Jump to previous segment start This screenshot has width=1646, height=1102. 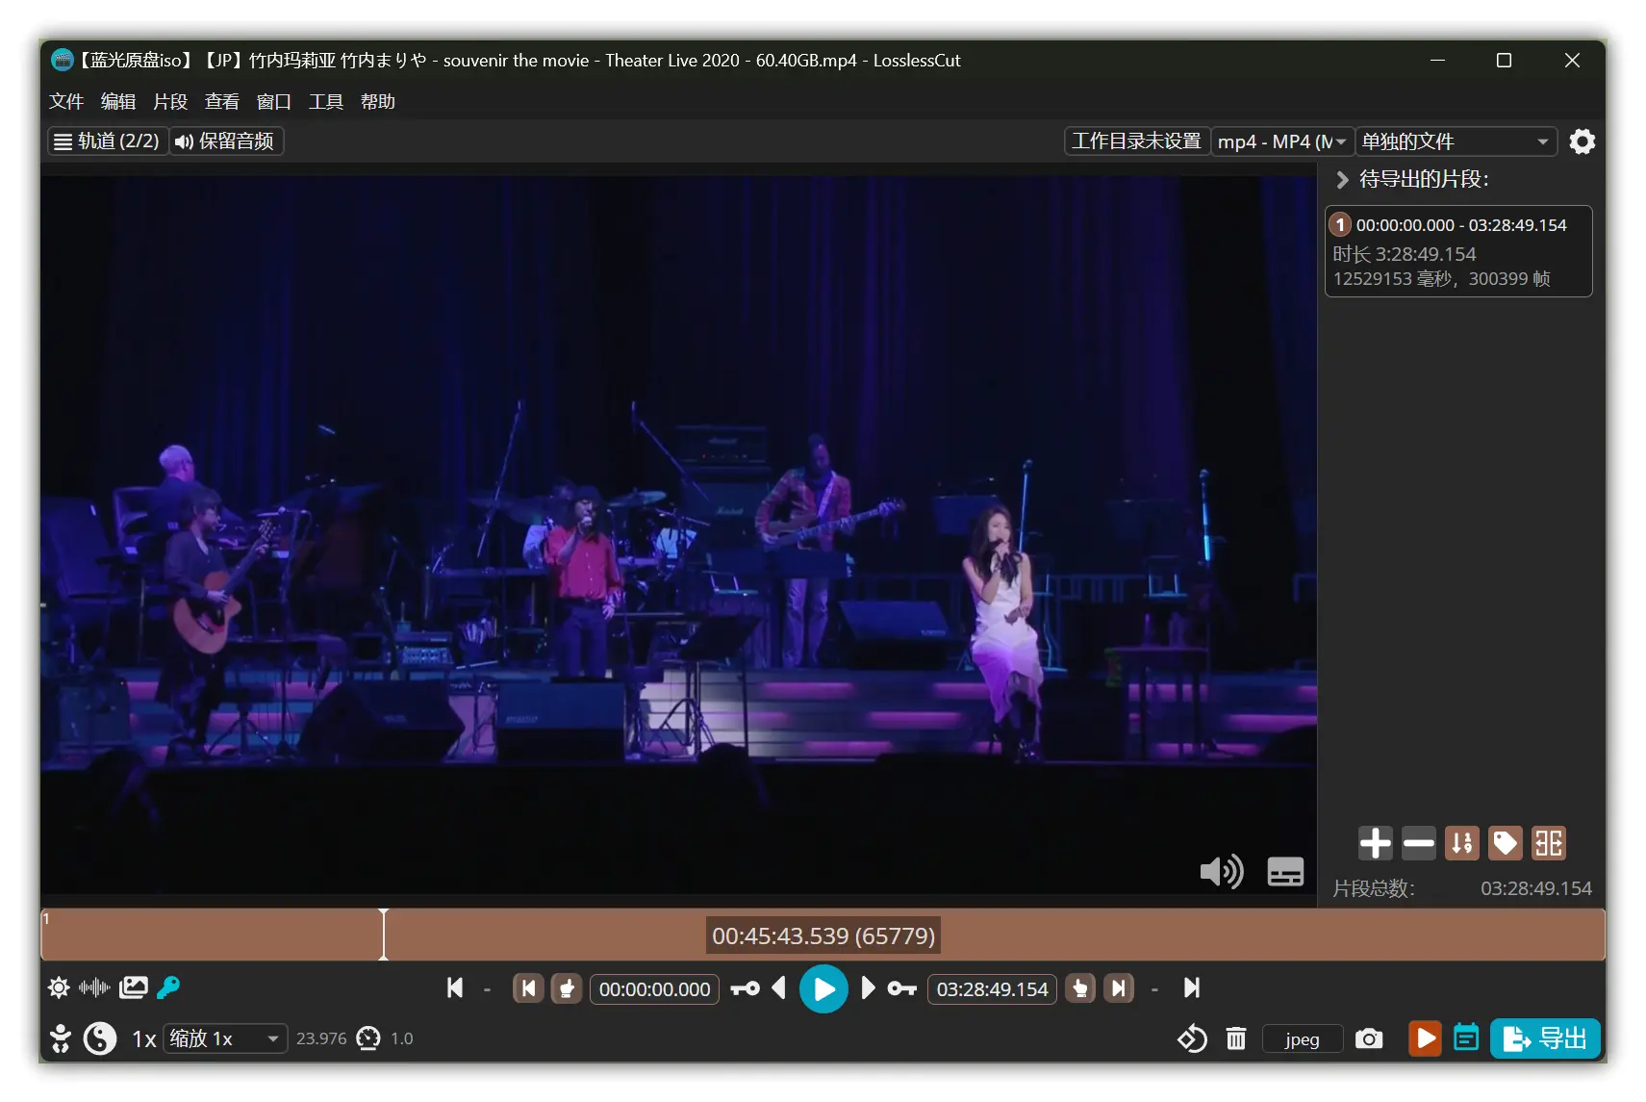[455, 988]
